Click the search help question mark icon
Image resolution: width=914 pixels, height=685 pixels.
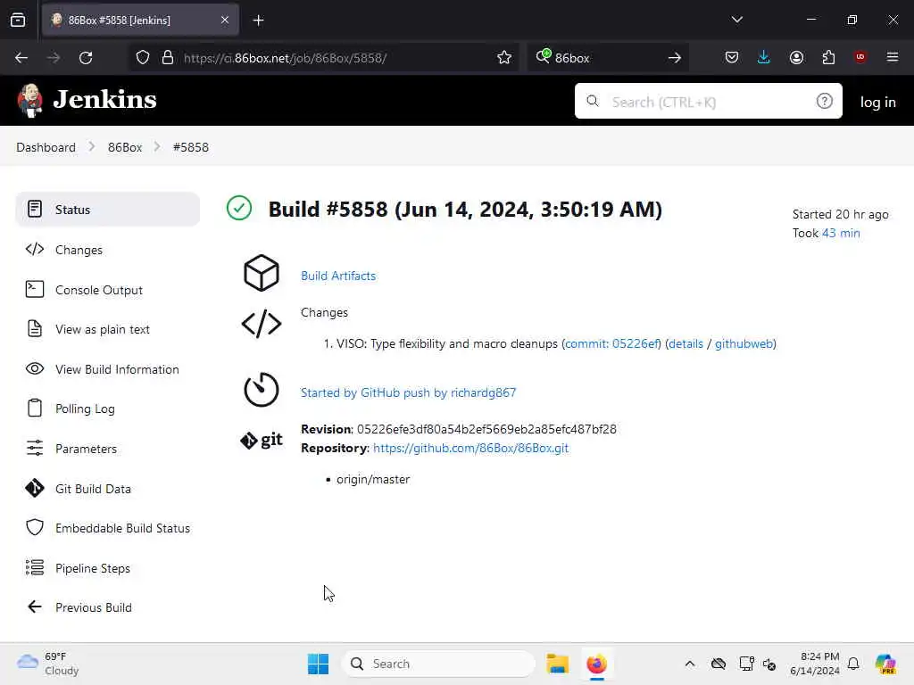824,102
